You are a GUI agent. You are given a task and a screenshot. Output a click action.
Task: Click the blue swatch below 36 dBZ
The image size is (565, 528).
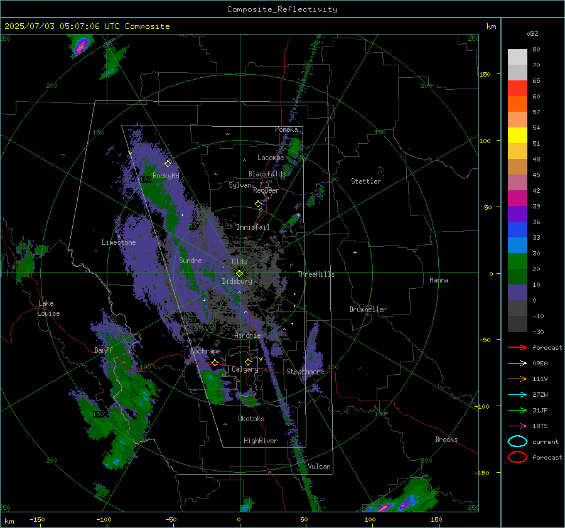pos(517,229)
